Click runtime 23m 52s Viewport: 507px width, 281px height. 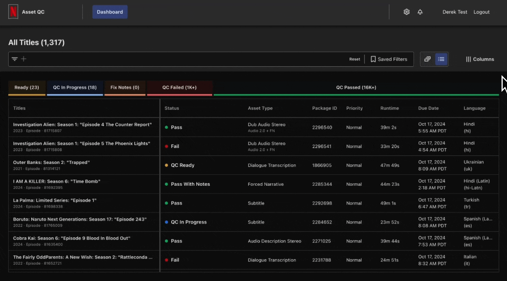pos(390,222)
